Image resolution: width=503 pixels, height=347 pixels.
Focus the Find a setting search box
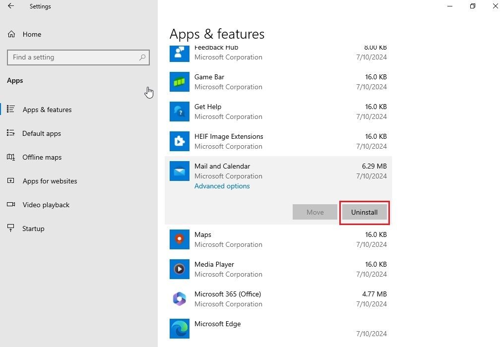78,58
